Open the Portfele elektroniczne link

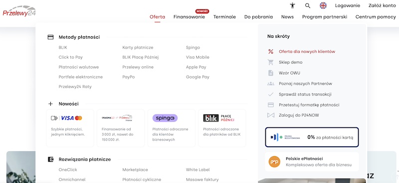click(80, 77)
